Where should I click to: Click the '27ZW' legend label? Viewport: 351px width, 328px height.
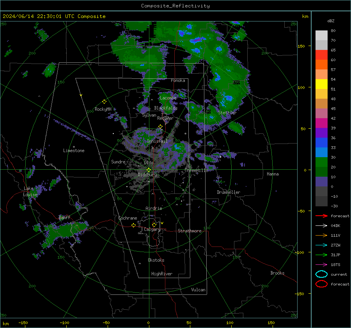click(335, 245)
